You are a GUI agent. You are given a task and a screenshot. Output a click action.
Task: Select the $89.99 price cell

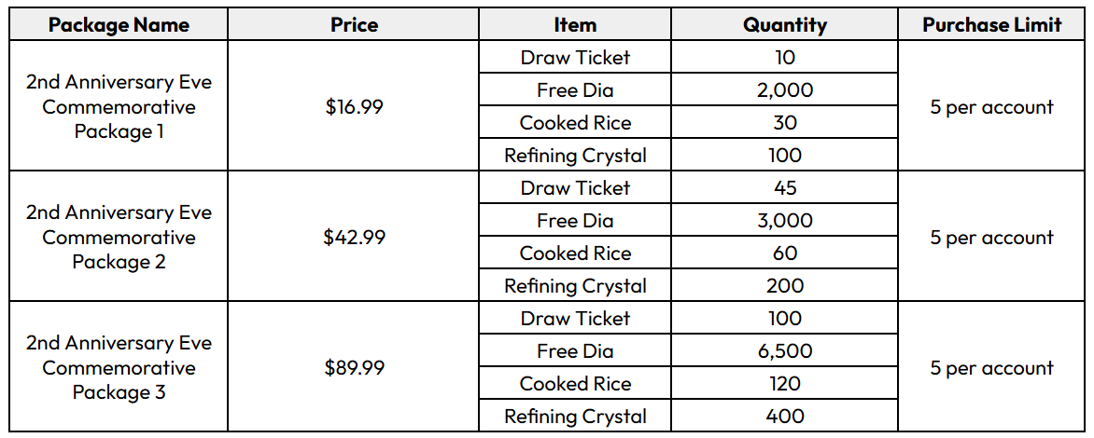(354, 367)
